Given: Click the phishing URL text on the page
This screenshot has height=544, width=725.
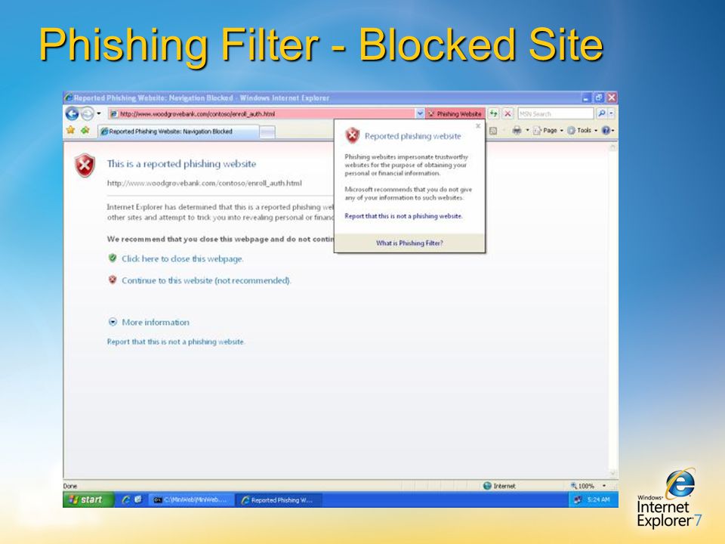Looking at the screenshot, I should tap(205, 183).
